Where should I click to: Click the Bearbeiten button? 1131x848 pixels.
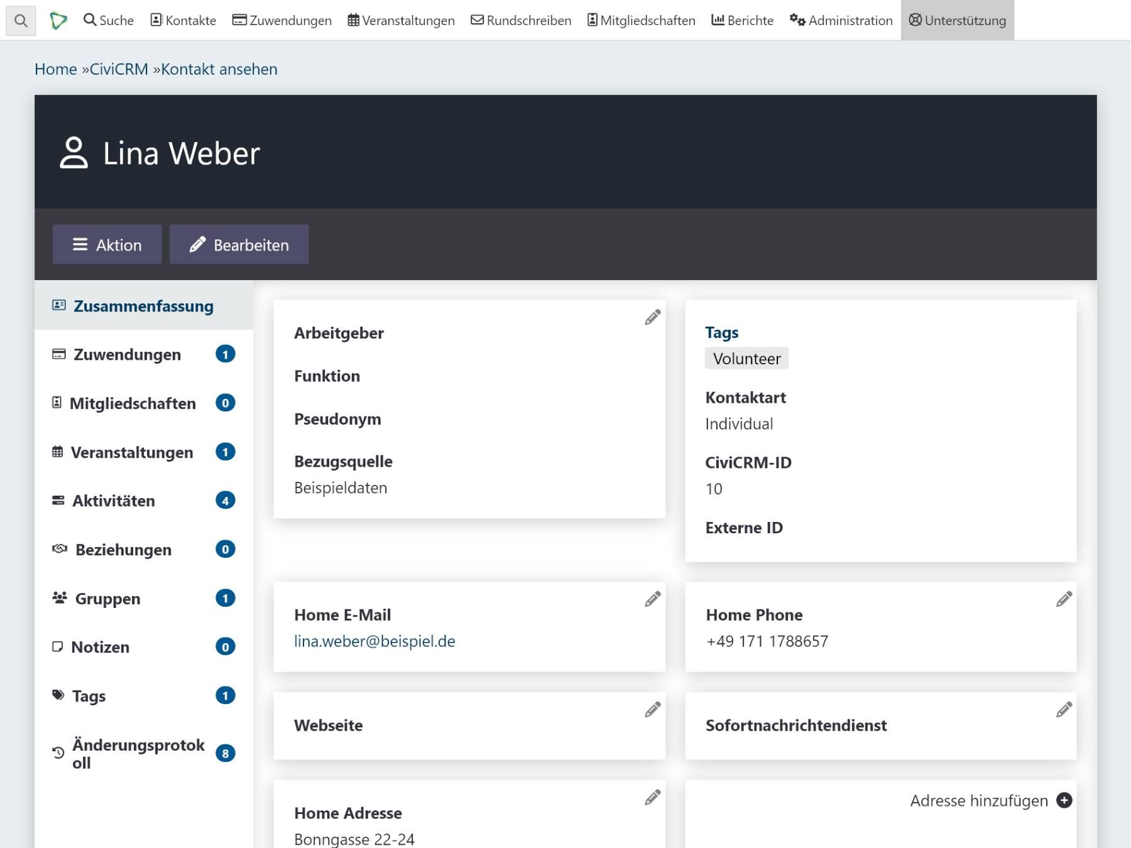239,244
